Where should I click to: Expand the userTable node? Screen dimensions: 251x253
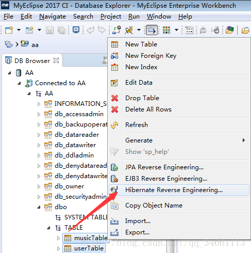(x=58, y=248)
